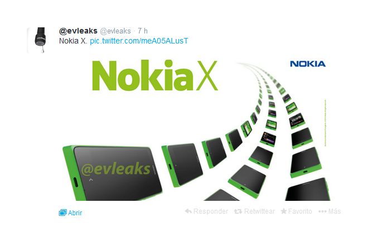Open the gray @evleaks handle
The height and width of the screenshot is (241, 368).
[x=115, y=31]
